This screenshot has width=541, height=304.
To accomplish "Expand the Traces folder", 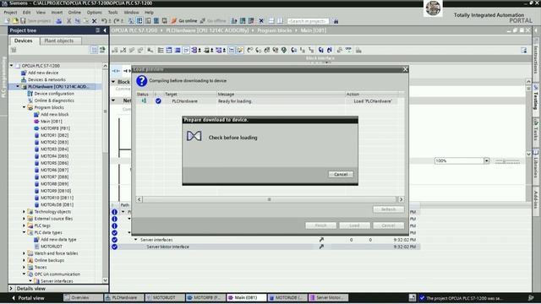I will pos(25,267).
